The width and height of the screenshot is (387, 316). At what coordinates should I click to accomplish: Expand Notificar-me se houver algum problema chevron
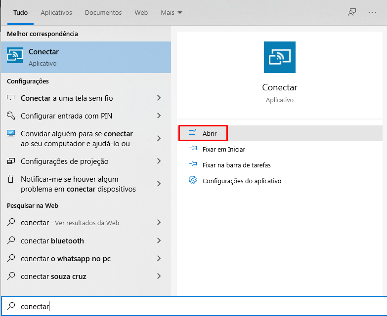[159, 184]
